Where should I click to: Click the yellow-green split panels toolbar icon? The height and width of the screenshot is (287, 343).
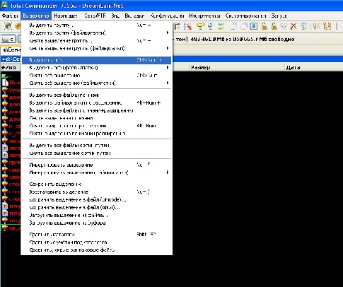tap(221, 26)
